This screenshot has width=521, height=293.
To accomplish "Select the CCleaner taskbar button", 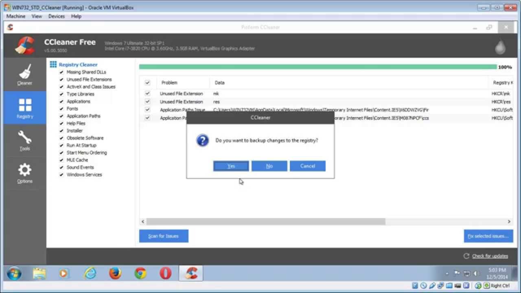I will (191, 273).
